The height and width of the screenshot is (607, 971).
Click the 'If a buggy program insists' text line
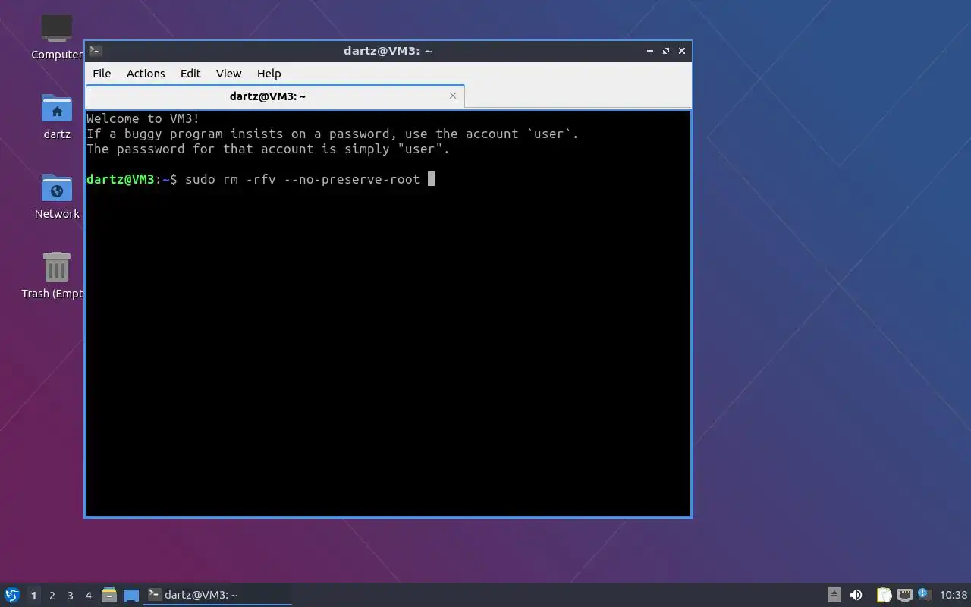pyautogui.click(x=332, y=134)
